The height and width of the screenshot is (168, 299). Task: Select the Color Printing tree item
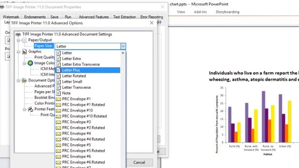pos(44,103)
